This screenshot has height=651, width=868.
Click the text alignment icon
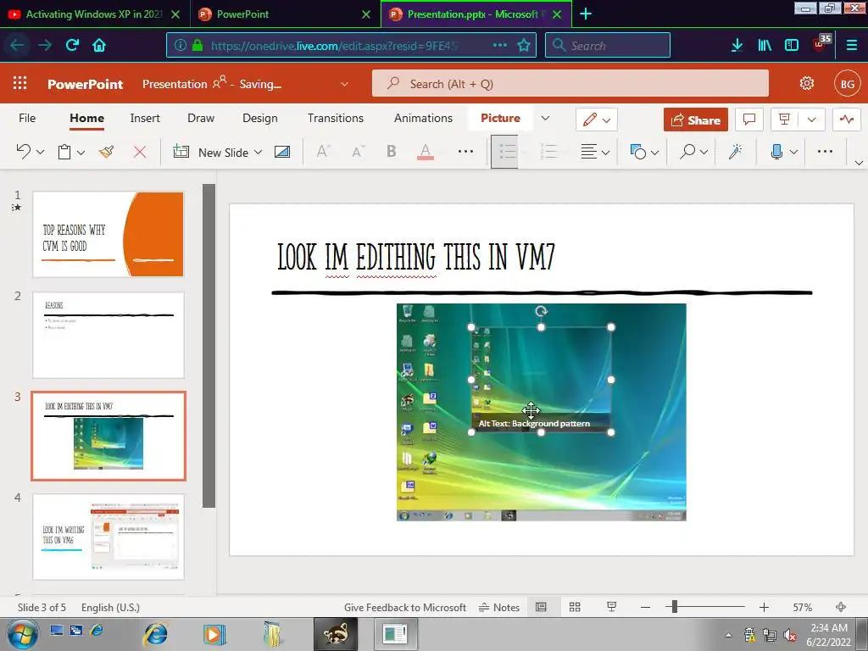coord(588,151)
